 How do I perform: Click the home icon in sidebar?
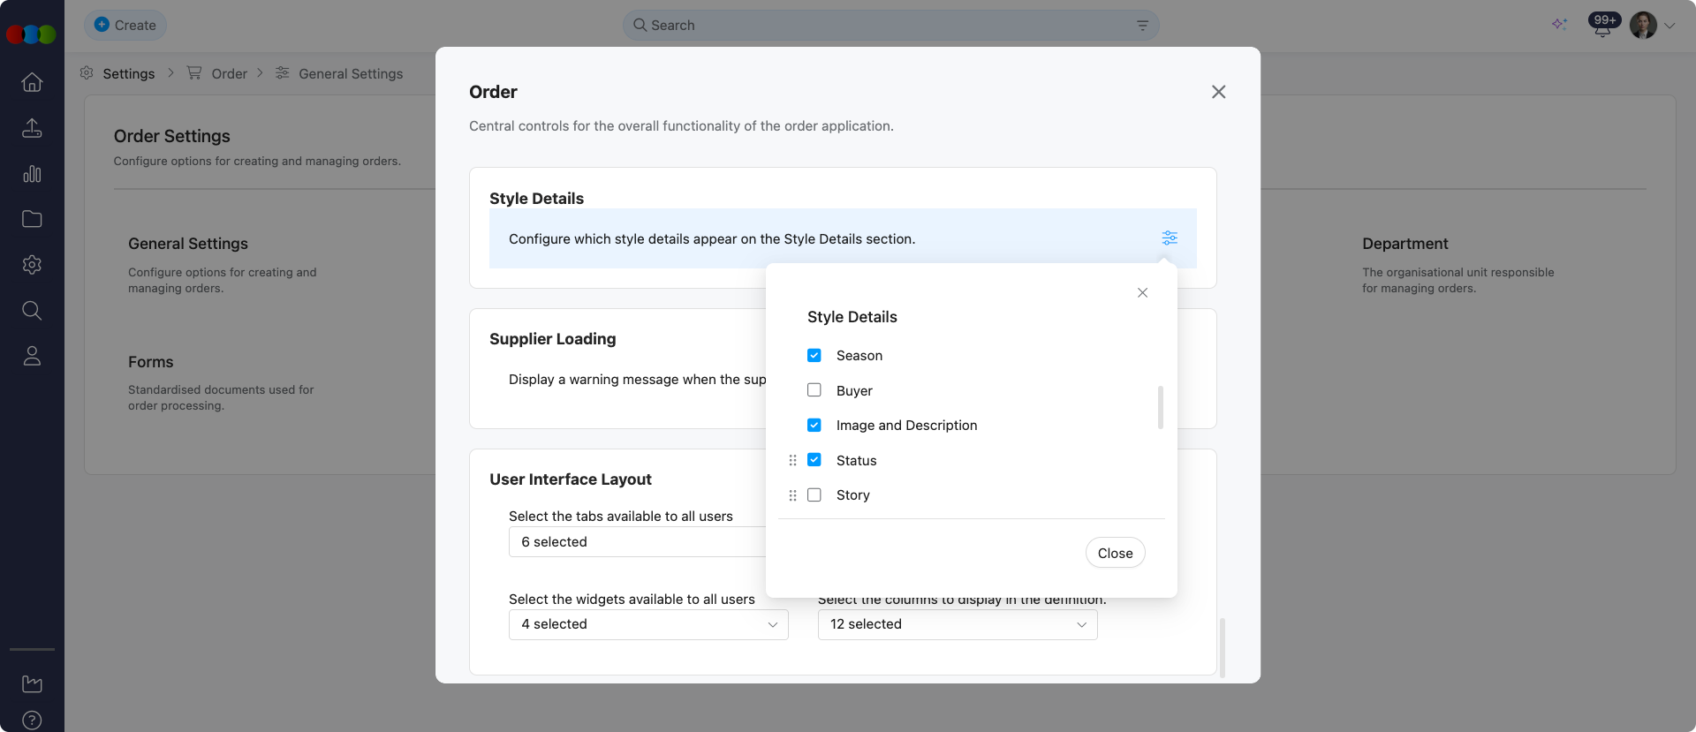click(x=32, y=82)
